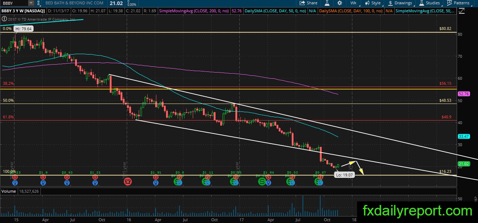The image size is (478, 223).
Task: Click the $56.15 Fibonacci level label
Action: [x=445, y=83]
